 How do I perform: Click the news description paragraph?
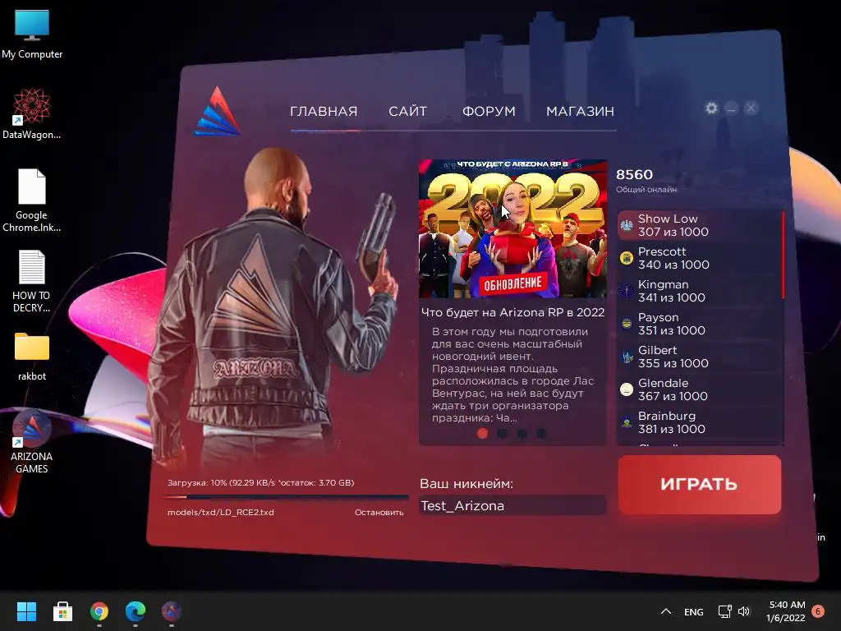512,375
